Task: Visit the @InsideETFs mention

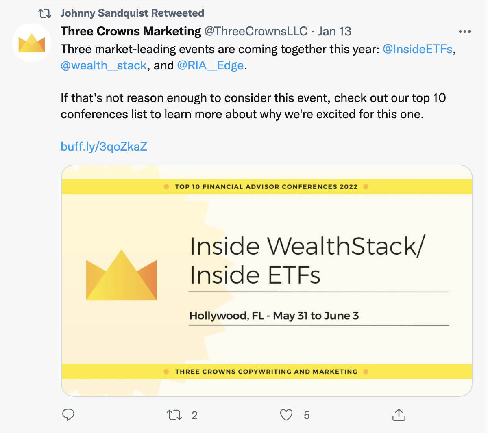Action: point(417,49)
